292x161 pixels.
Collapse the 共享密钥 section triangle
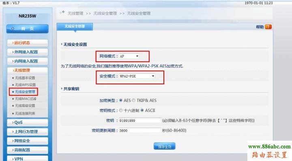(x=62, y=88)
